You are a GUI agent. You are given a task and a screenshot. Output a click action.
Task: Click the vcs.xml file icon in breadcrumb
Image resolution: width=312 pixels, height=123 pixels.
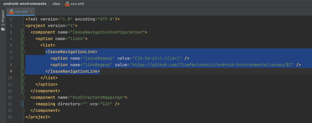pos(67,4)
